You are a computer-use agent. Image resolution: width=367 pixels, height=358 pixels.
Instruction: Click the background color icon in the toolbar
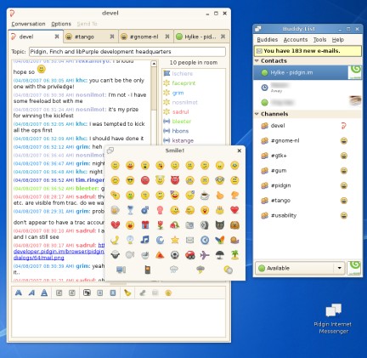point(113,293)
